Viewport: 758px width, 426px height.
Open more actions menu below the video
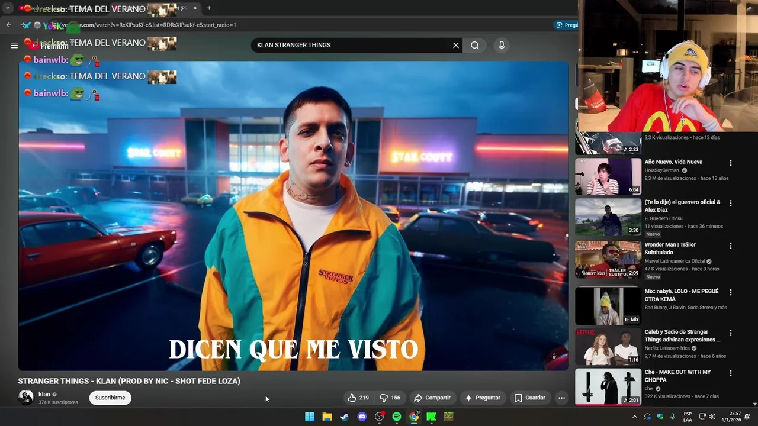coord(561,398)
